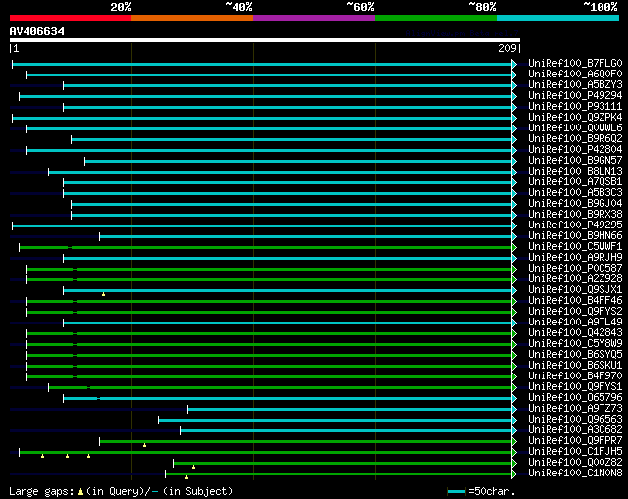Screen dimensions: 628x499
Task: Open the UniRef100_Q42843 hit label
Action: (x=575, y=333)
